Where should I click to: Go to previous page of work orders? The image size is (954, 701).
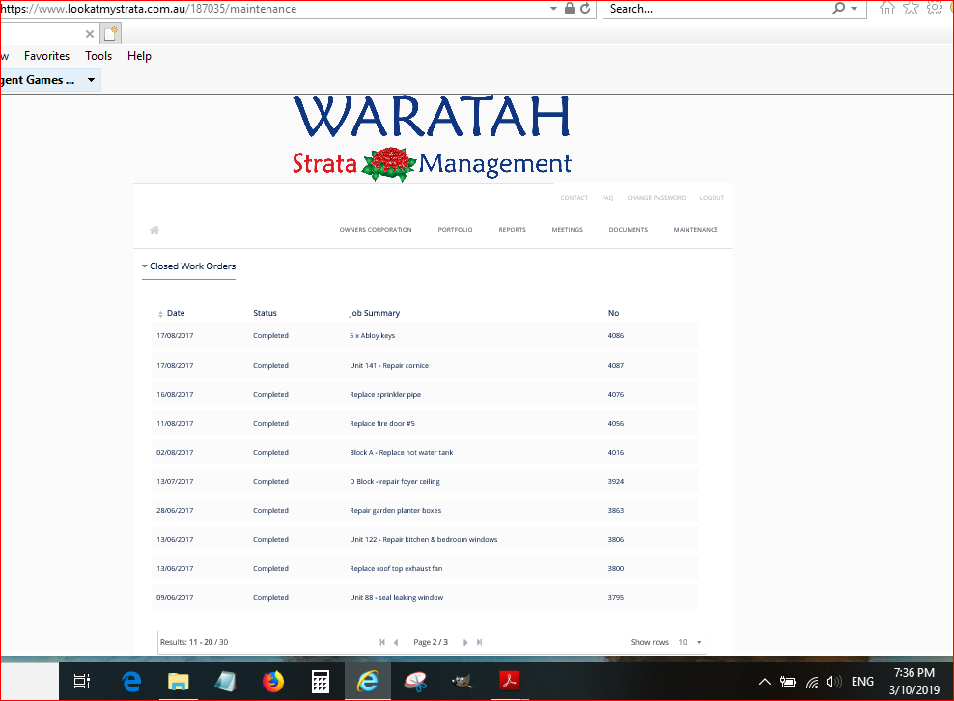click(x=396, y=642)
